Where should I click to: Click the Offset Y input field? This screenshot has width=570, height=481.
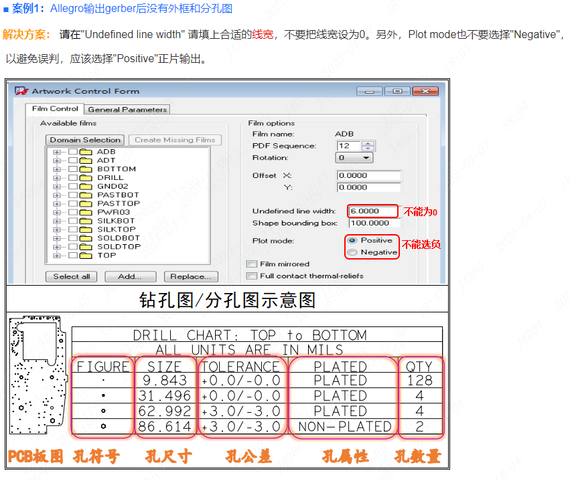coord(369,187)
